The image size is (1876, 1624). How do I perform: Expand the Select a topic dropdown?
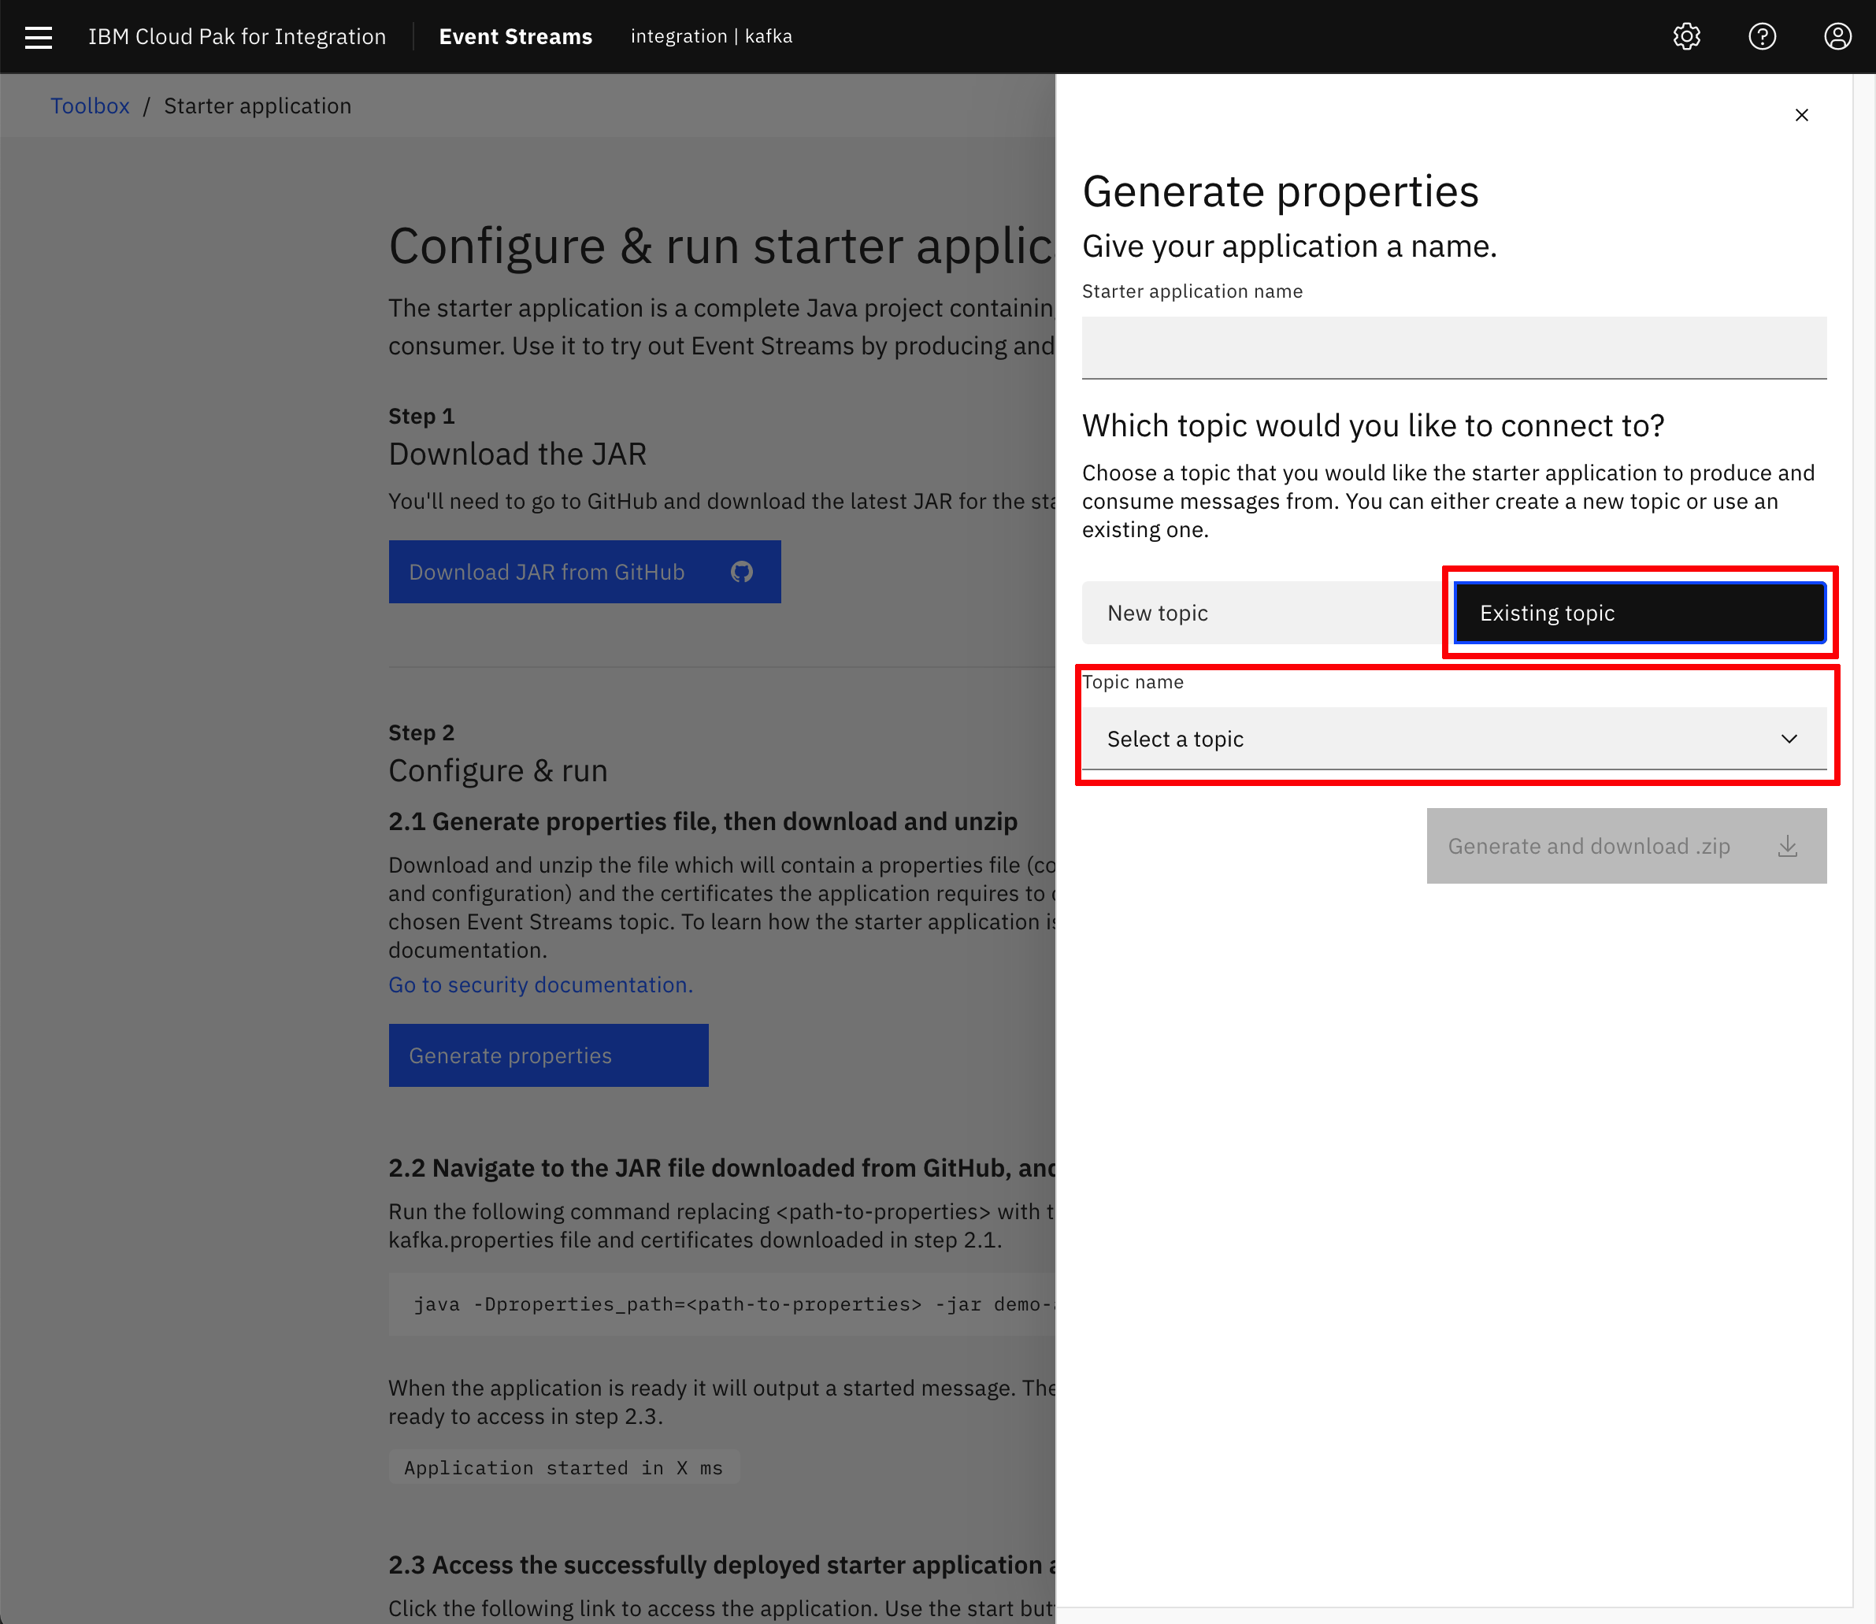coord(1453,737)
